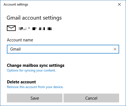Image resolution: width=126 pixels, height=106 pixels.
Task: Open Options for syncing your content link
Action: [x=31, y=70]
